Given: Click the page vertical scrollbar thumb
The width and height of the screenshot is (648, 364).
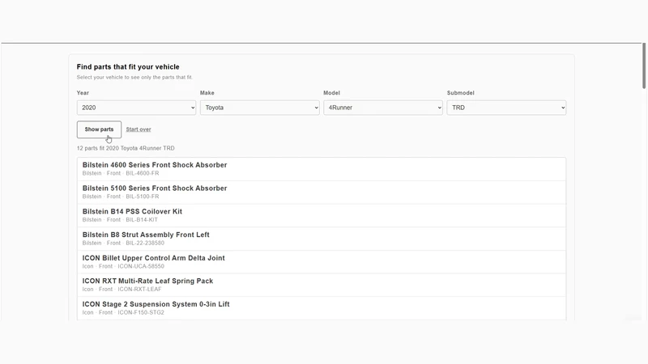Looking at the screenshot, I should [x=644, y=66].
